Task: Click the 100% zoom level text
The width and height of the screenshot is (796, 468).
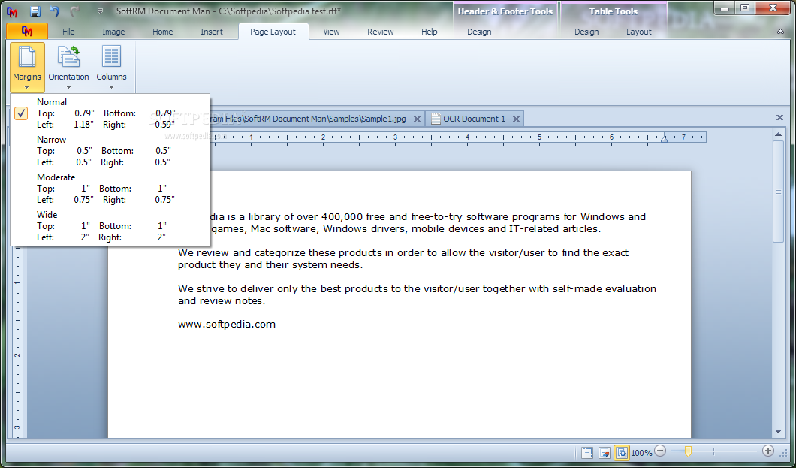Action: 641,453
